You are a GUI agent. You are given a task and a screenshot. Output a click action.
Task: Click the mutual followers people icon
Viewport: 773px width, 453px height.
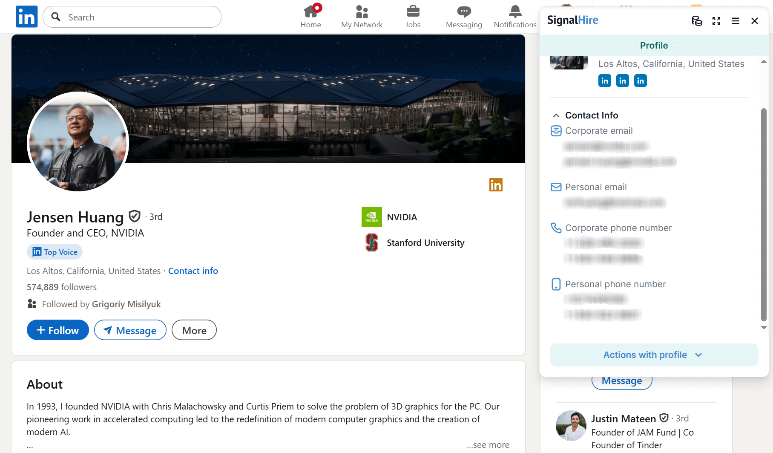32,304
